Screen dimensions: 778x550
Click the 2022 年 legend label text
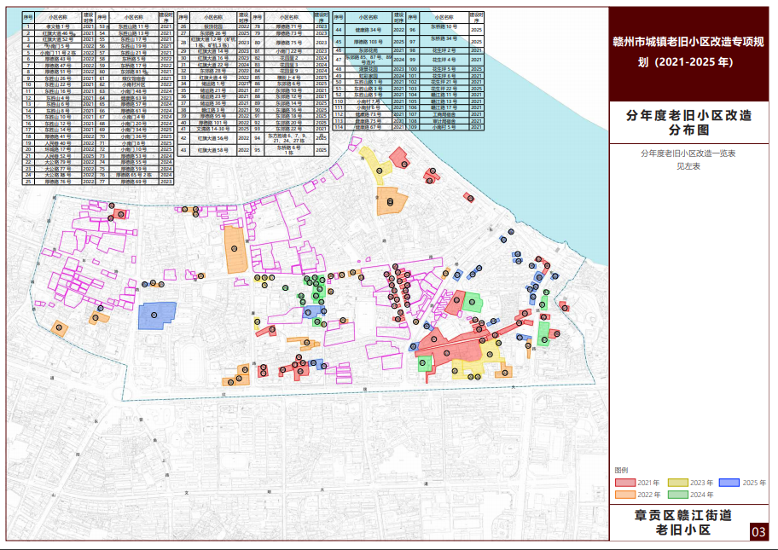(649, 495)
